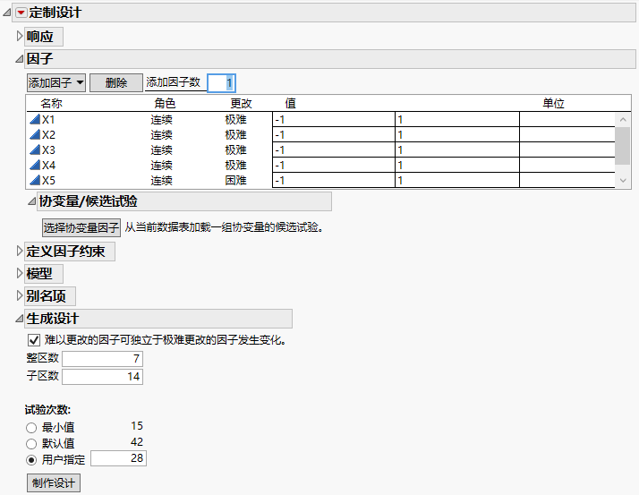Click the 困难 change setting for X5
Screen dimensions: 639x495
pos(235,180)
